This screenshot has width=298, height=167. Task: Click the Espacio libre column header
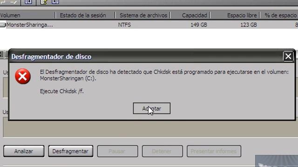235,15
